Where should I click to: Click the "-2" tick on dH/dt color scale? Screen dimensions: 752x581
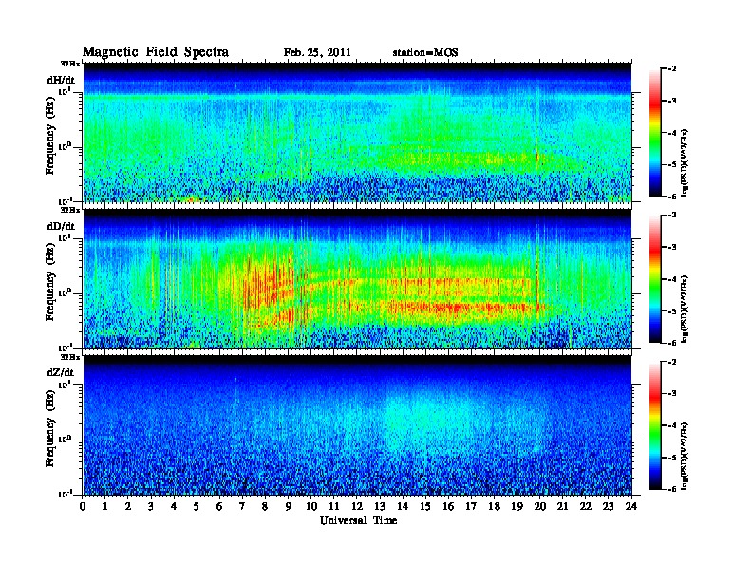(x=672, y=69)
